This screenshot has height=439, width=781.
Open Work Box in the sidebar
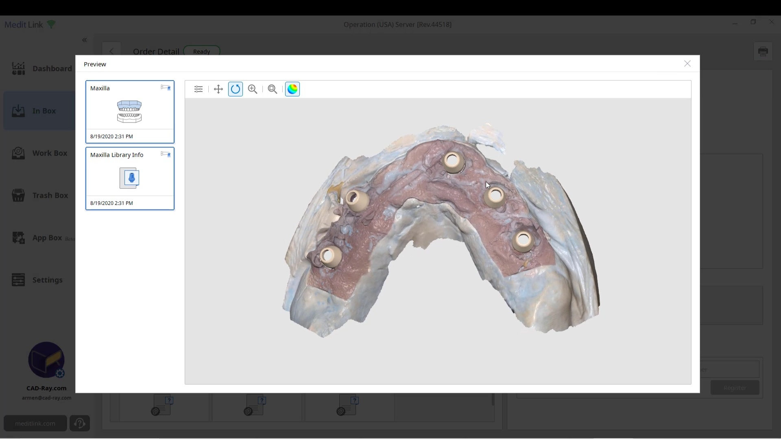[x=39, y=153]
